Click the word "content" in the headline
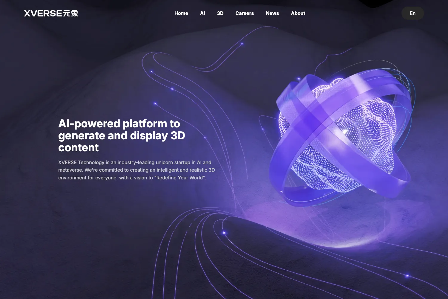Screen dimensions: 448x299 [x=78, y=147]
